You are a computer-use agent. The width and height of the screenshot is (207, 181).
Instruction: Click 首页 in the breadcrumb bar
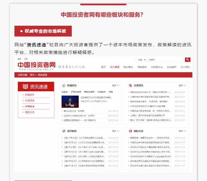tap(32, 75)
